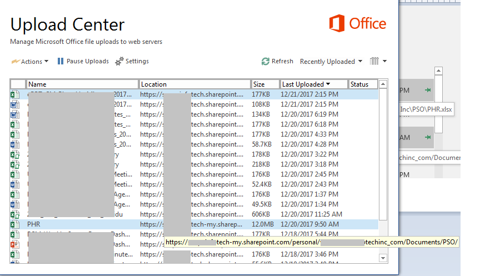480x276 pixels.
Task: Click Word icon of the 134KB 6:19 PM row
Action: pyautogui.click(x=14, y=114)
